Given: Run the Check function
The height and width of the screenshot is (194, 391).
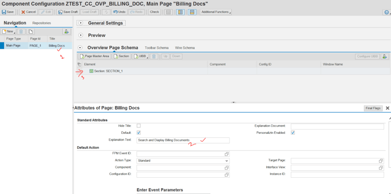Looking at the screenshot, I should [155, 12].
